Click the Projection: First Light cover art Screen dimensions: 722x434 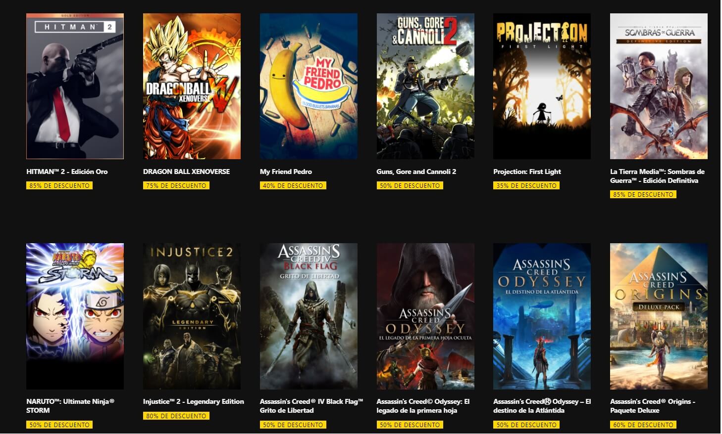(x=542, y=86)
